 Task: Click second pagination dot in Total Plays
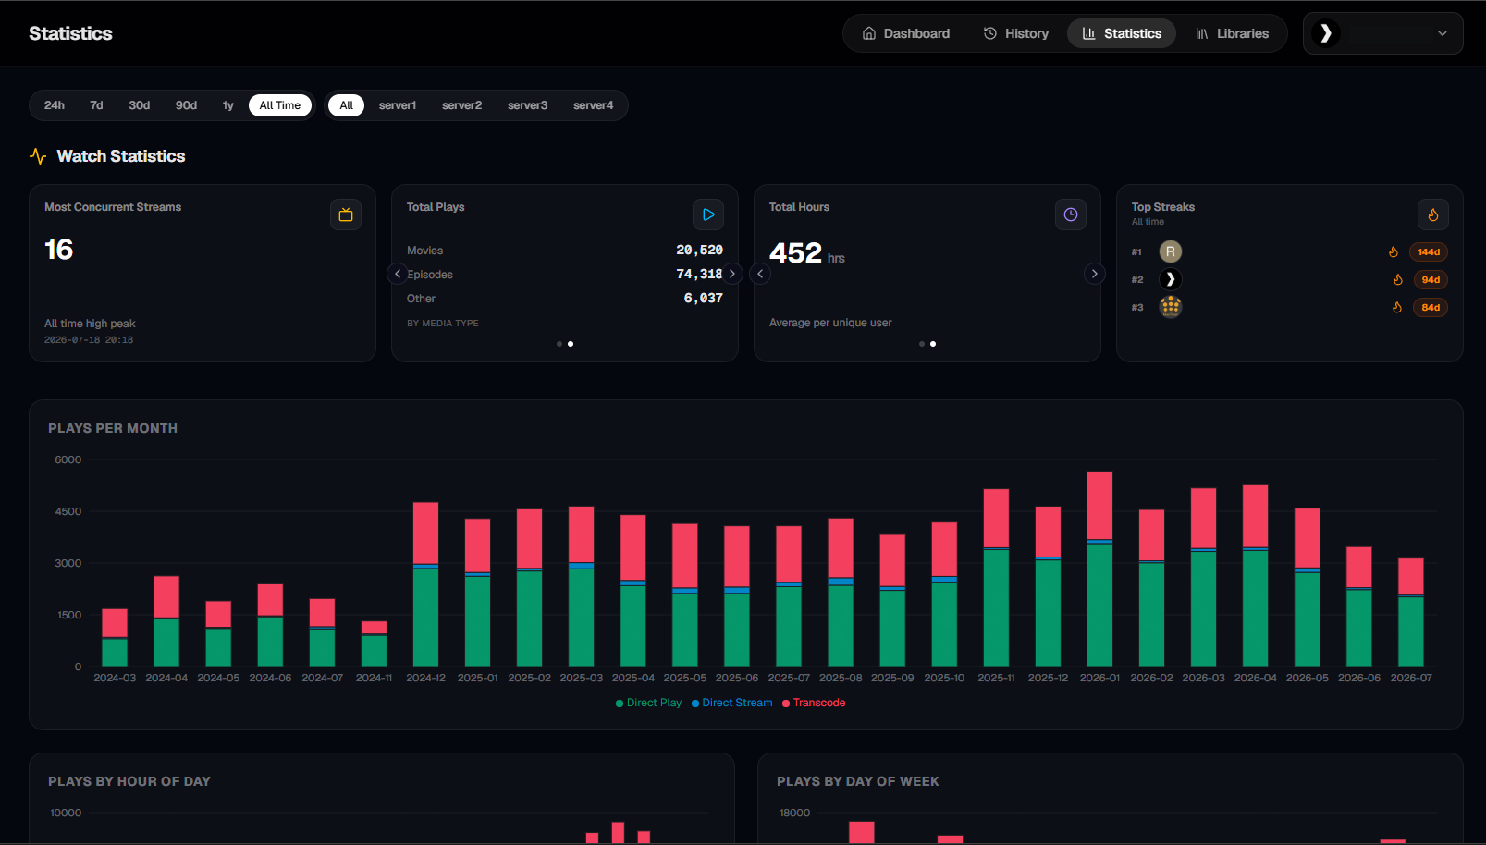tap(571, 344)
